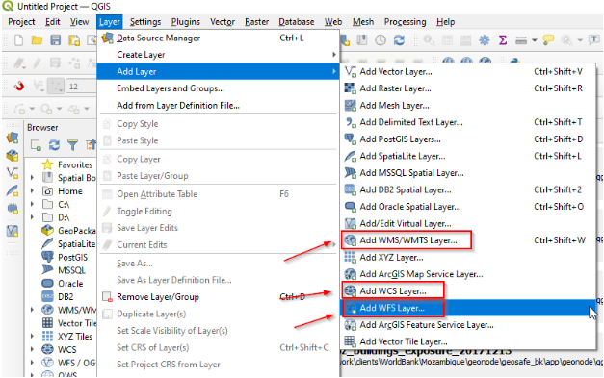Screen dimensions: 604x378
Task: Click the font size field showing 12
Action: (x=81, y=87)
